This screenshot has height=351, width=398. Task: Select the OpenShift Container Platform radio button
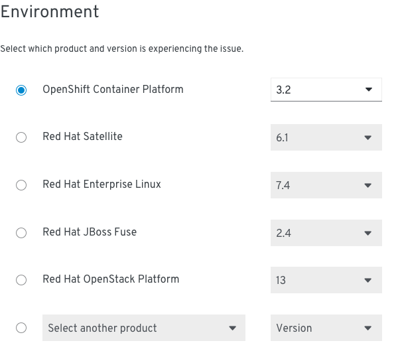coord(21,90)
